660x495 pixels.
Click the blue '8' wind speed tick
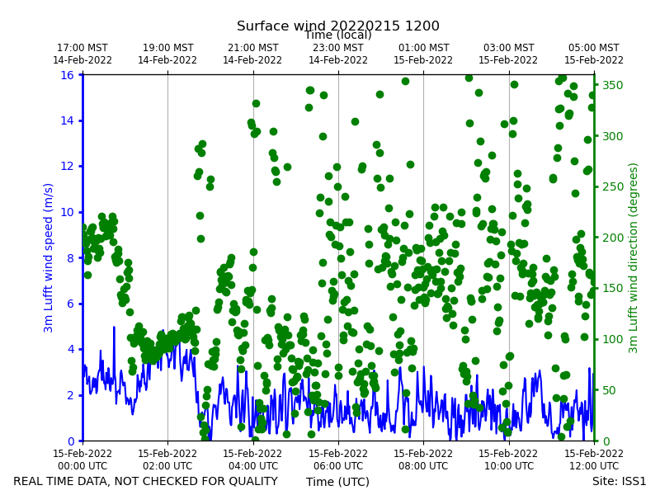[71, 258]
